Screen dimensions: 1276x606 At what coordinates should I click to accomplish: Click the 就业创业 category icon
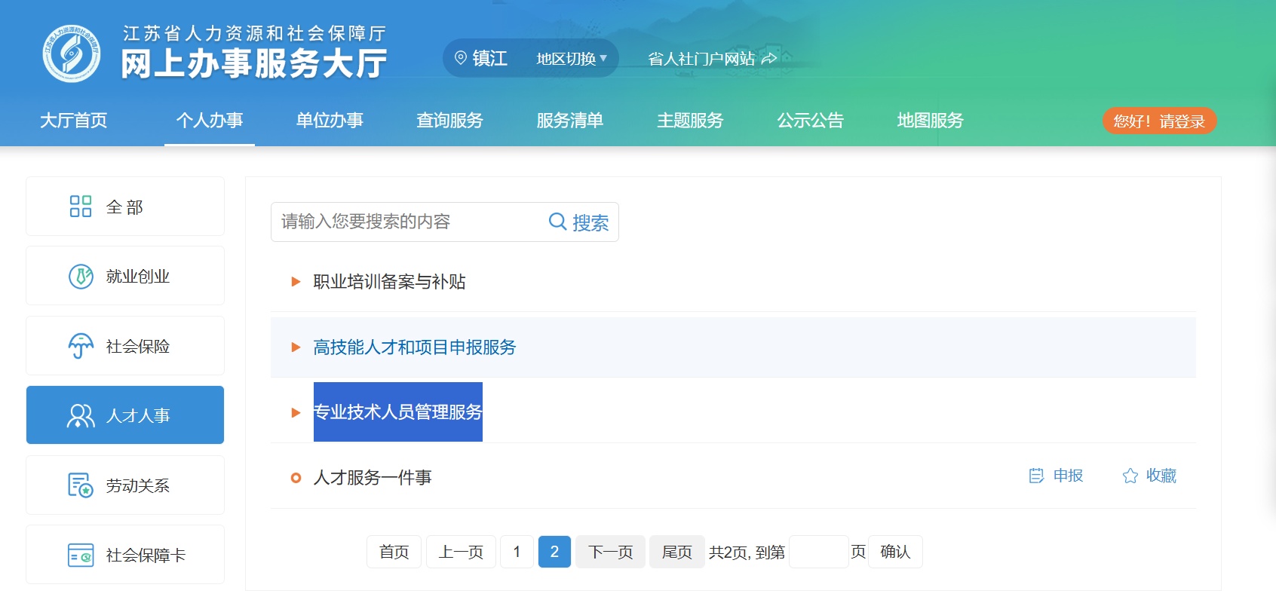coord(81,277)
